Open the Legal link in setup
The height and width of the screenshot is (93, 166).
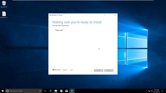pyautogui.click(x=71, y=70)
